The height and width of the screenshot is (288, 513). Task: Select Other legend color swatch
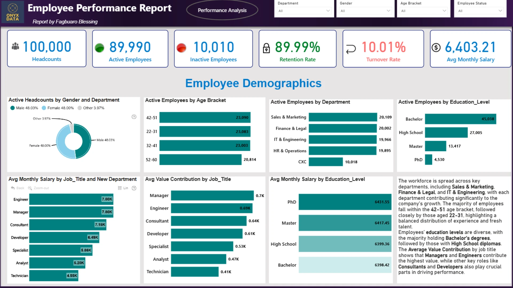(79, 108)
